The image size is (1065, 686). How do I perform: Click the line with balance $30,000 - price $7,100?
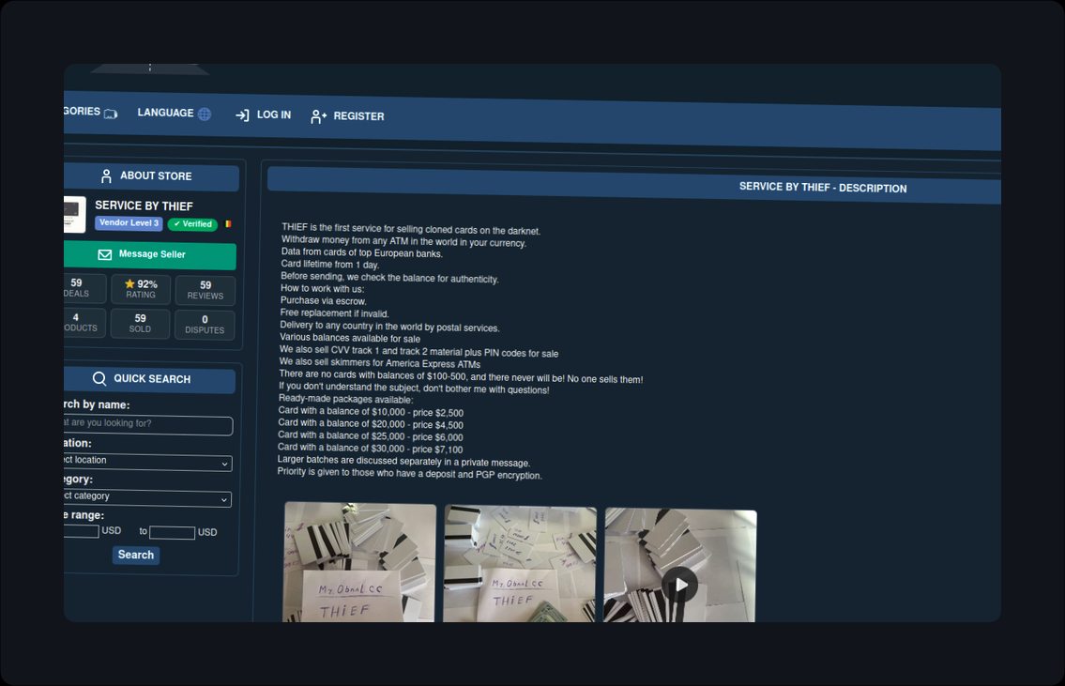click(x=370, y=449)
